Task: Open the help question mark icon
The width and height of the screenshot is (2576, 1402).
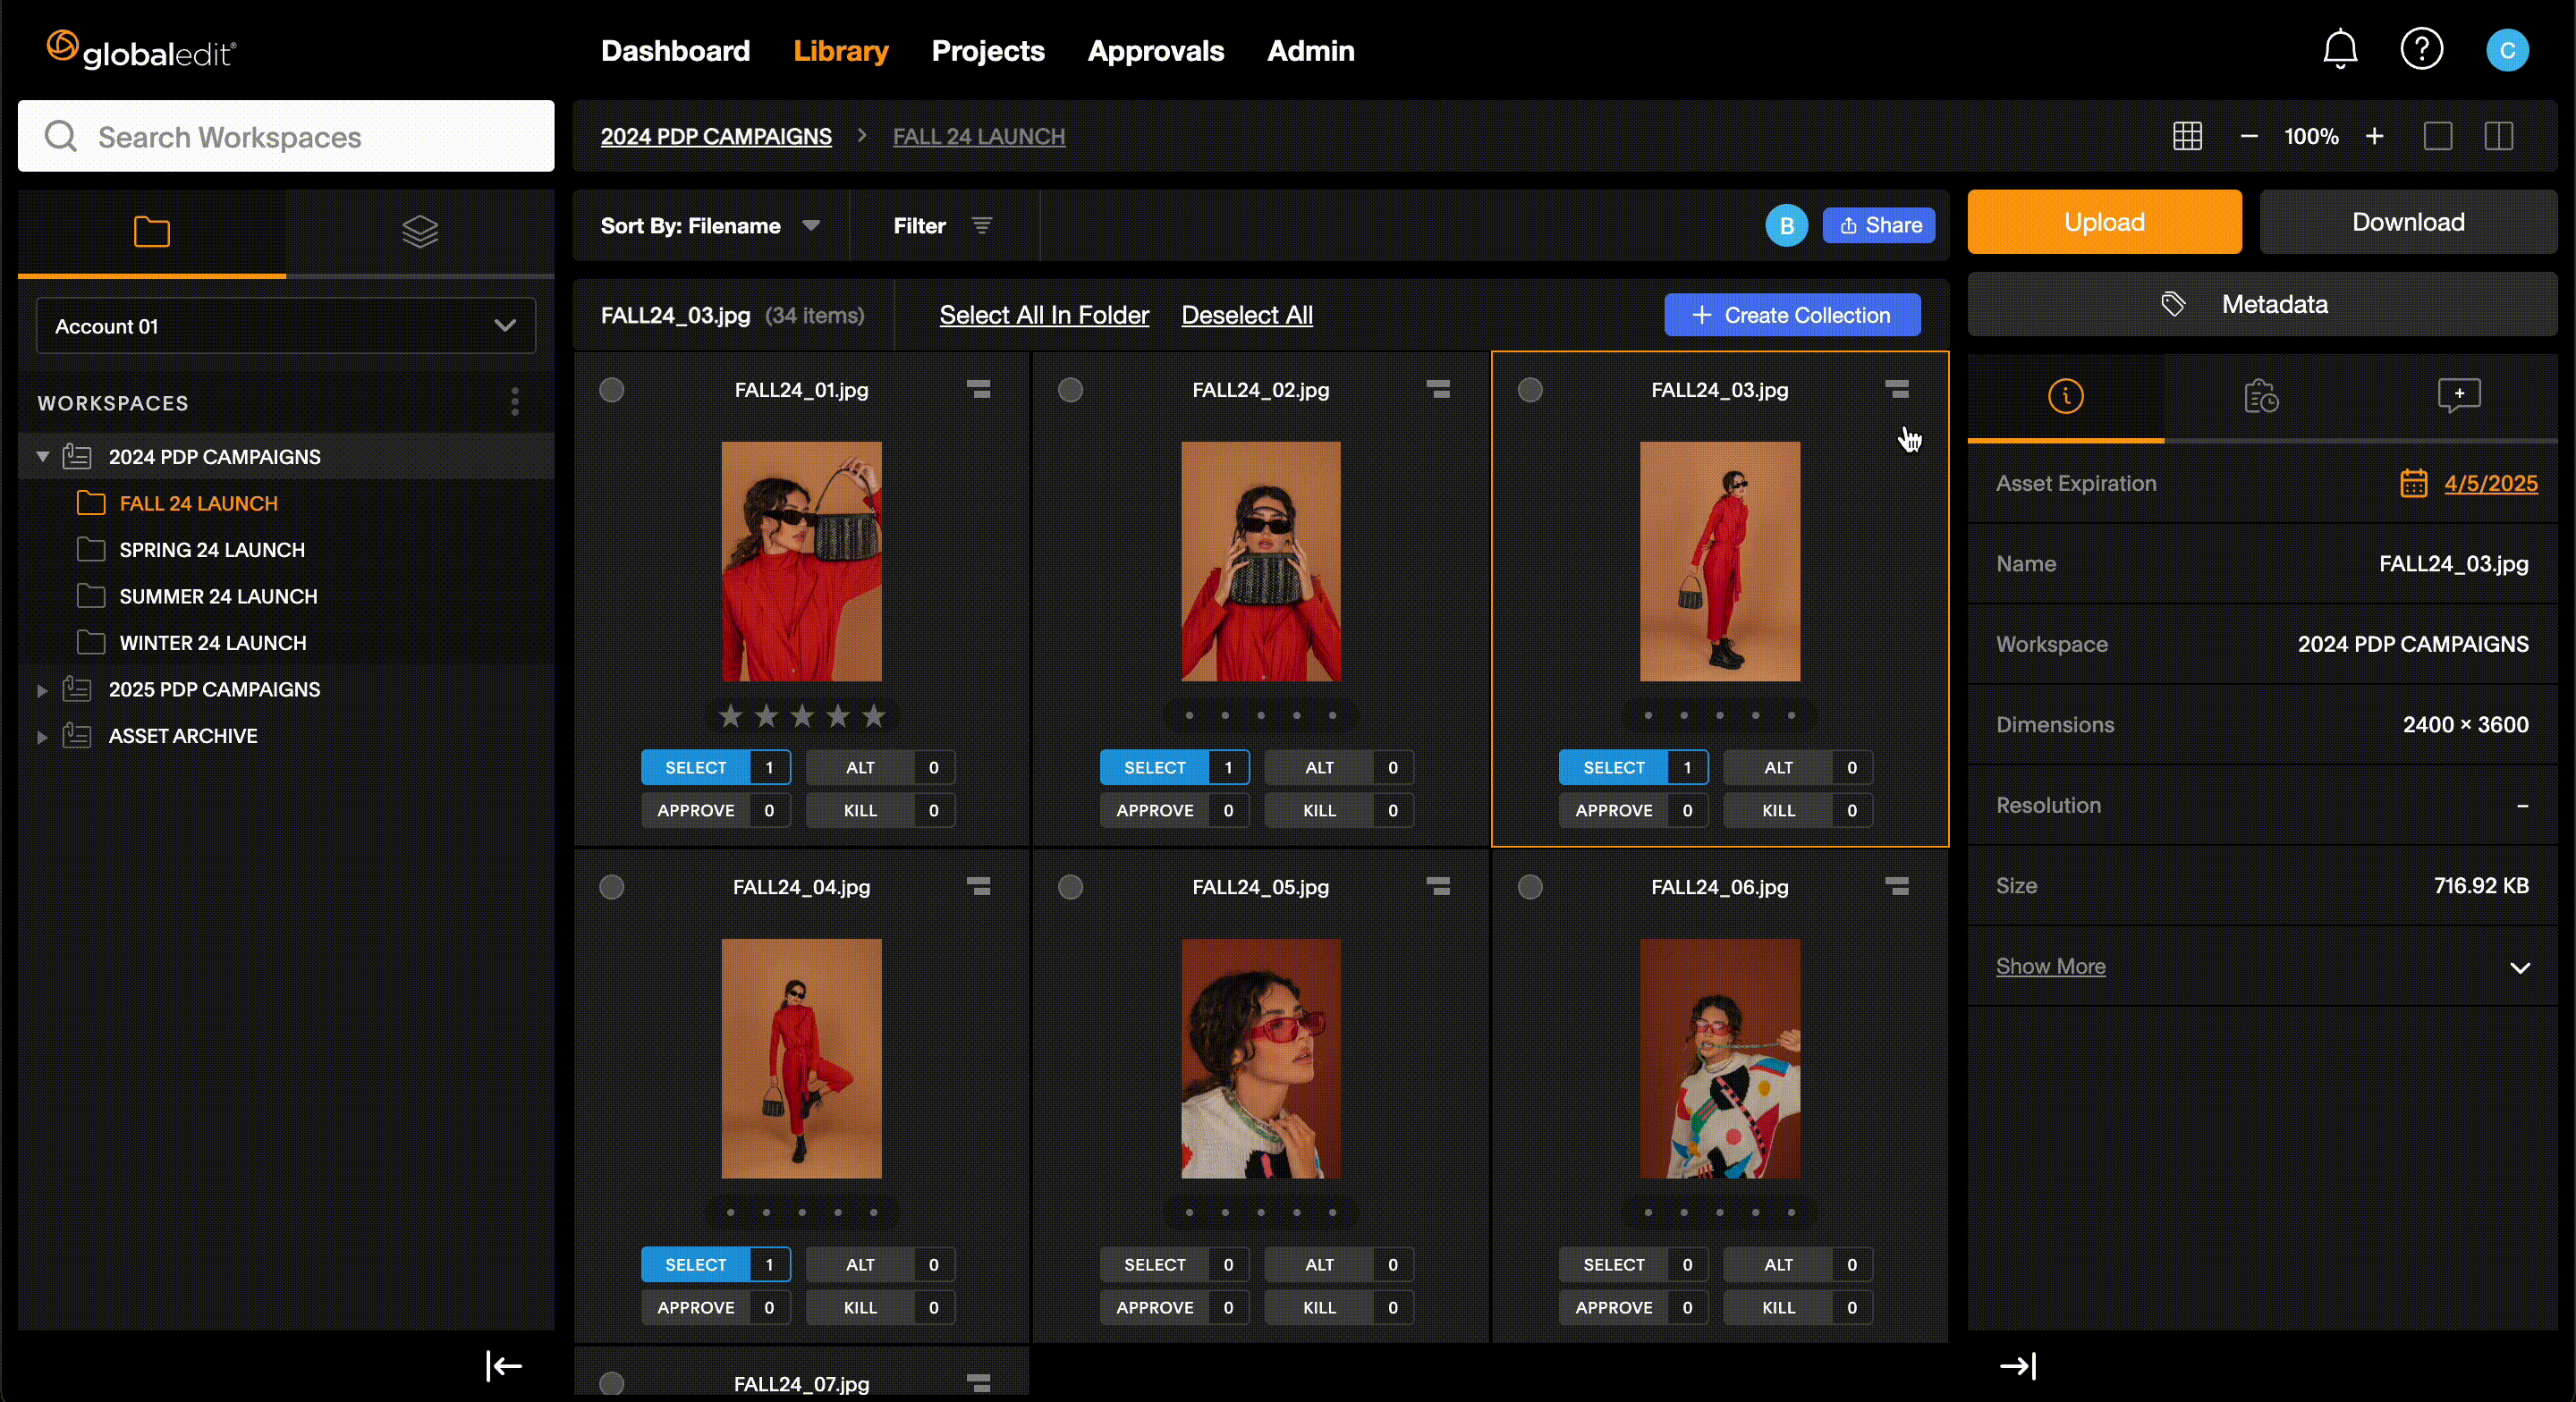Action: coord(2421,49)
